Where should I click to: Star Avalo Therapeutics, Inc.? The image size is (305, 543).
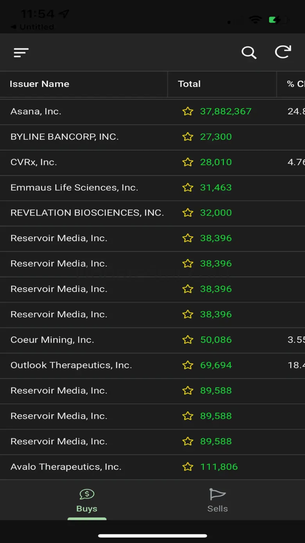click(x=188, y=467)
